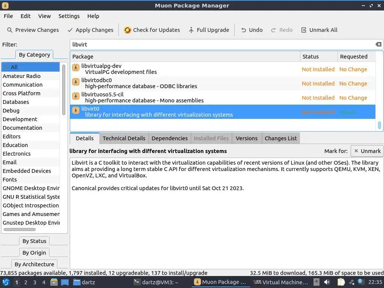Open the clipboard tray icon
This screenshot has width=384, height=288.
pos(341,282)
